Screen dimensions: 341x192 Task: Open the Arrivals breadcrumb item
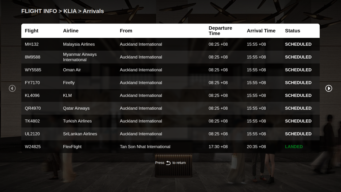pyautogui.click(x=93, y=11)
